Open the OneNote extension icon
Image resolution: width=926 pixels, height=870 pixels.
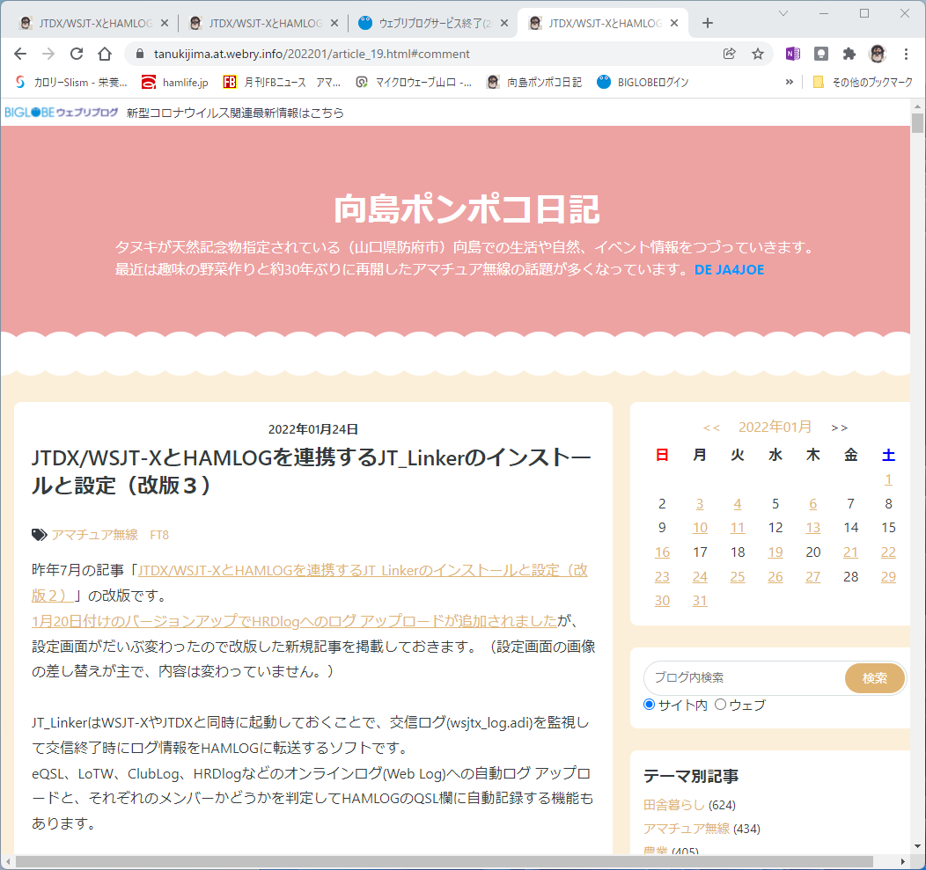pyautogui.click(x=792, y=54)
